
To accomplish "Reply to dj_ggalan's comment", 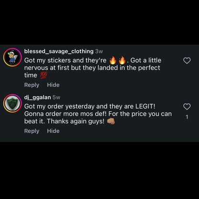I will coord(32,131).
